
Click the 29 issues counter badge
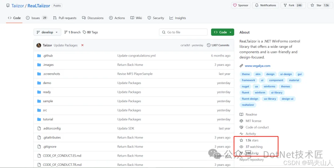click(45, 18)
